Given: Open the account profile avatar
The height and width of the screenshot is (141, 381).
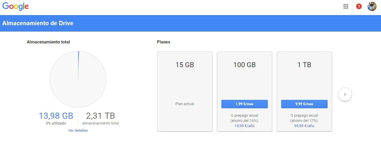Looking at the screenshot, I should [x=372, y=6].
